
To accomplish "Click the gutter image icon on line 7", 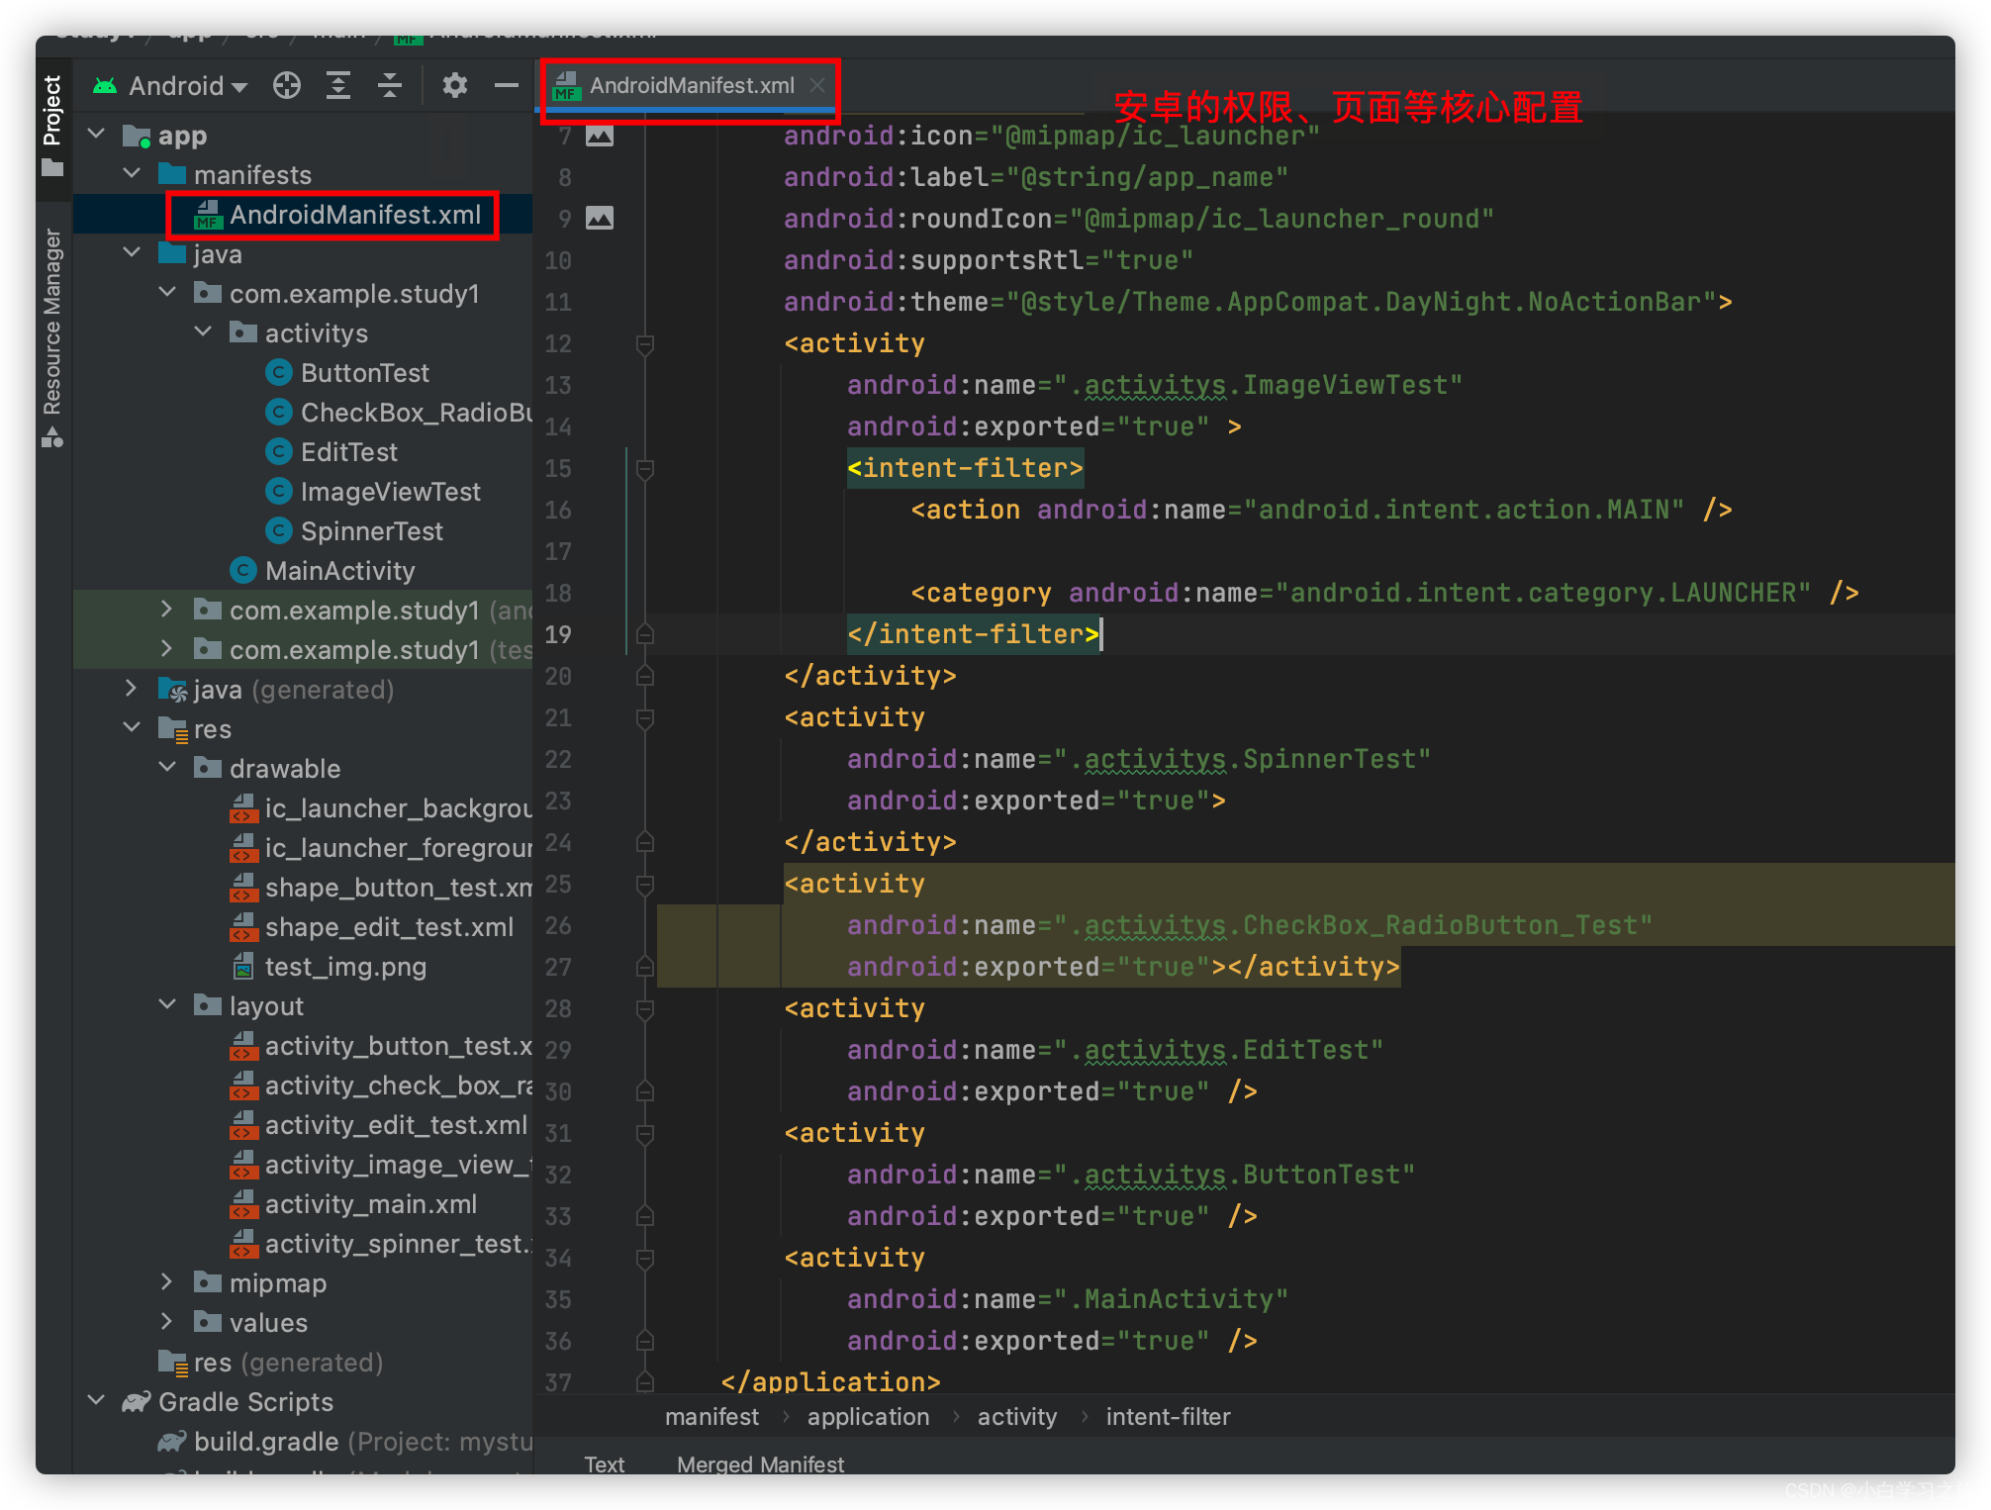I will 600,136.
